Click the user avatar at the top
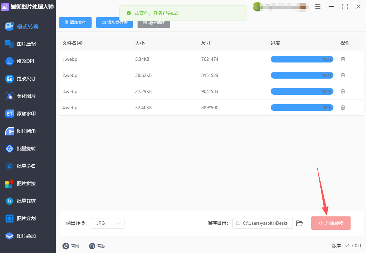This screenshot has height=253, width=366. (x=257, y=6)
